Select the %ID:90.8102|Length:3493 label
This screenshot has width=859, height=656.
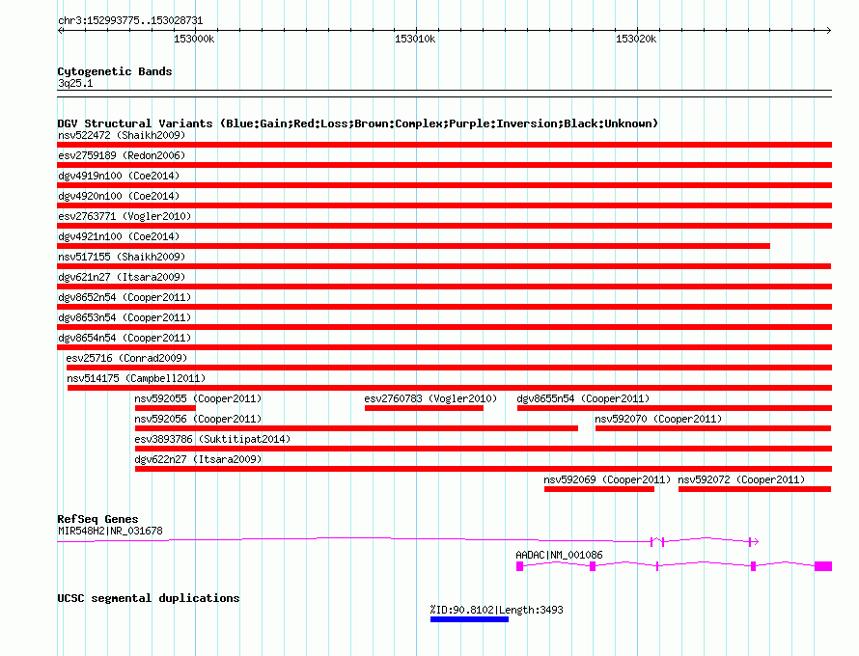click(x=496, y=610)
